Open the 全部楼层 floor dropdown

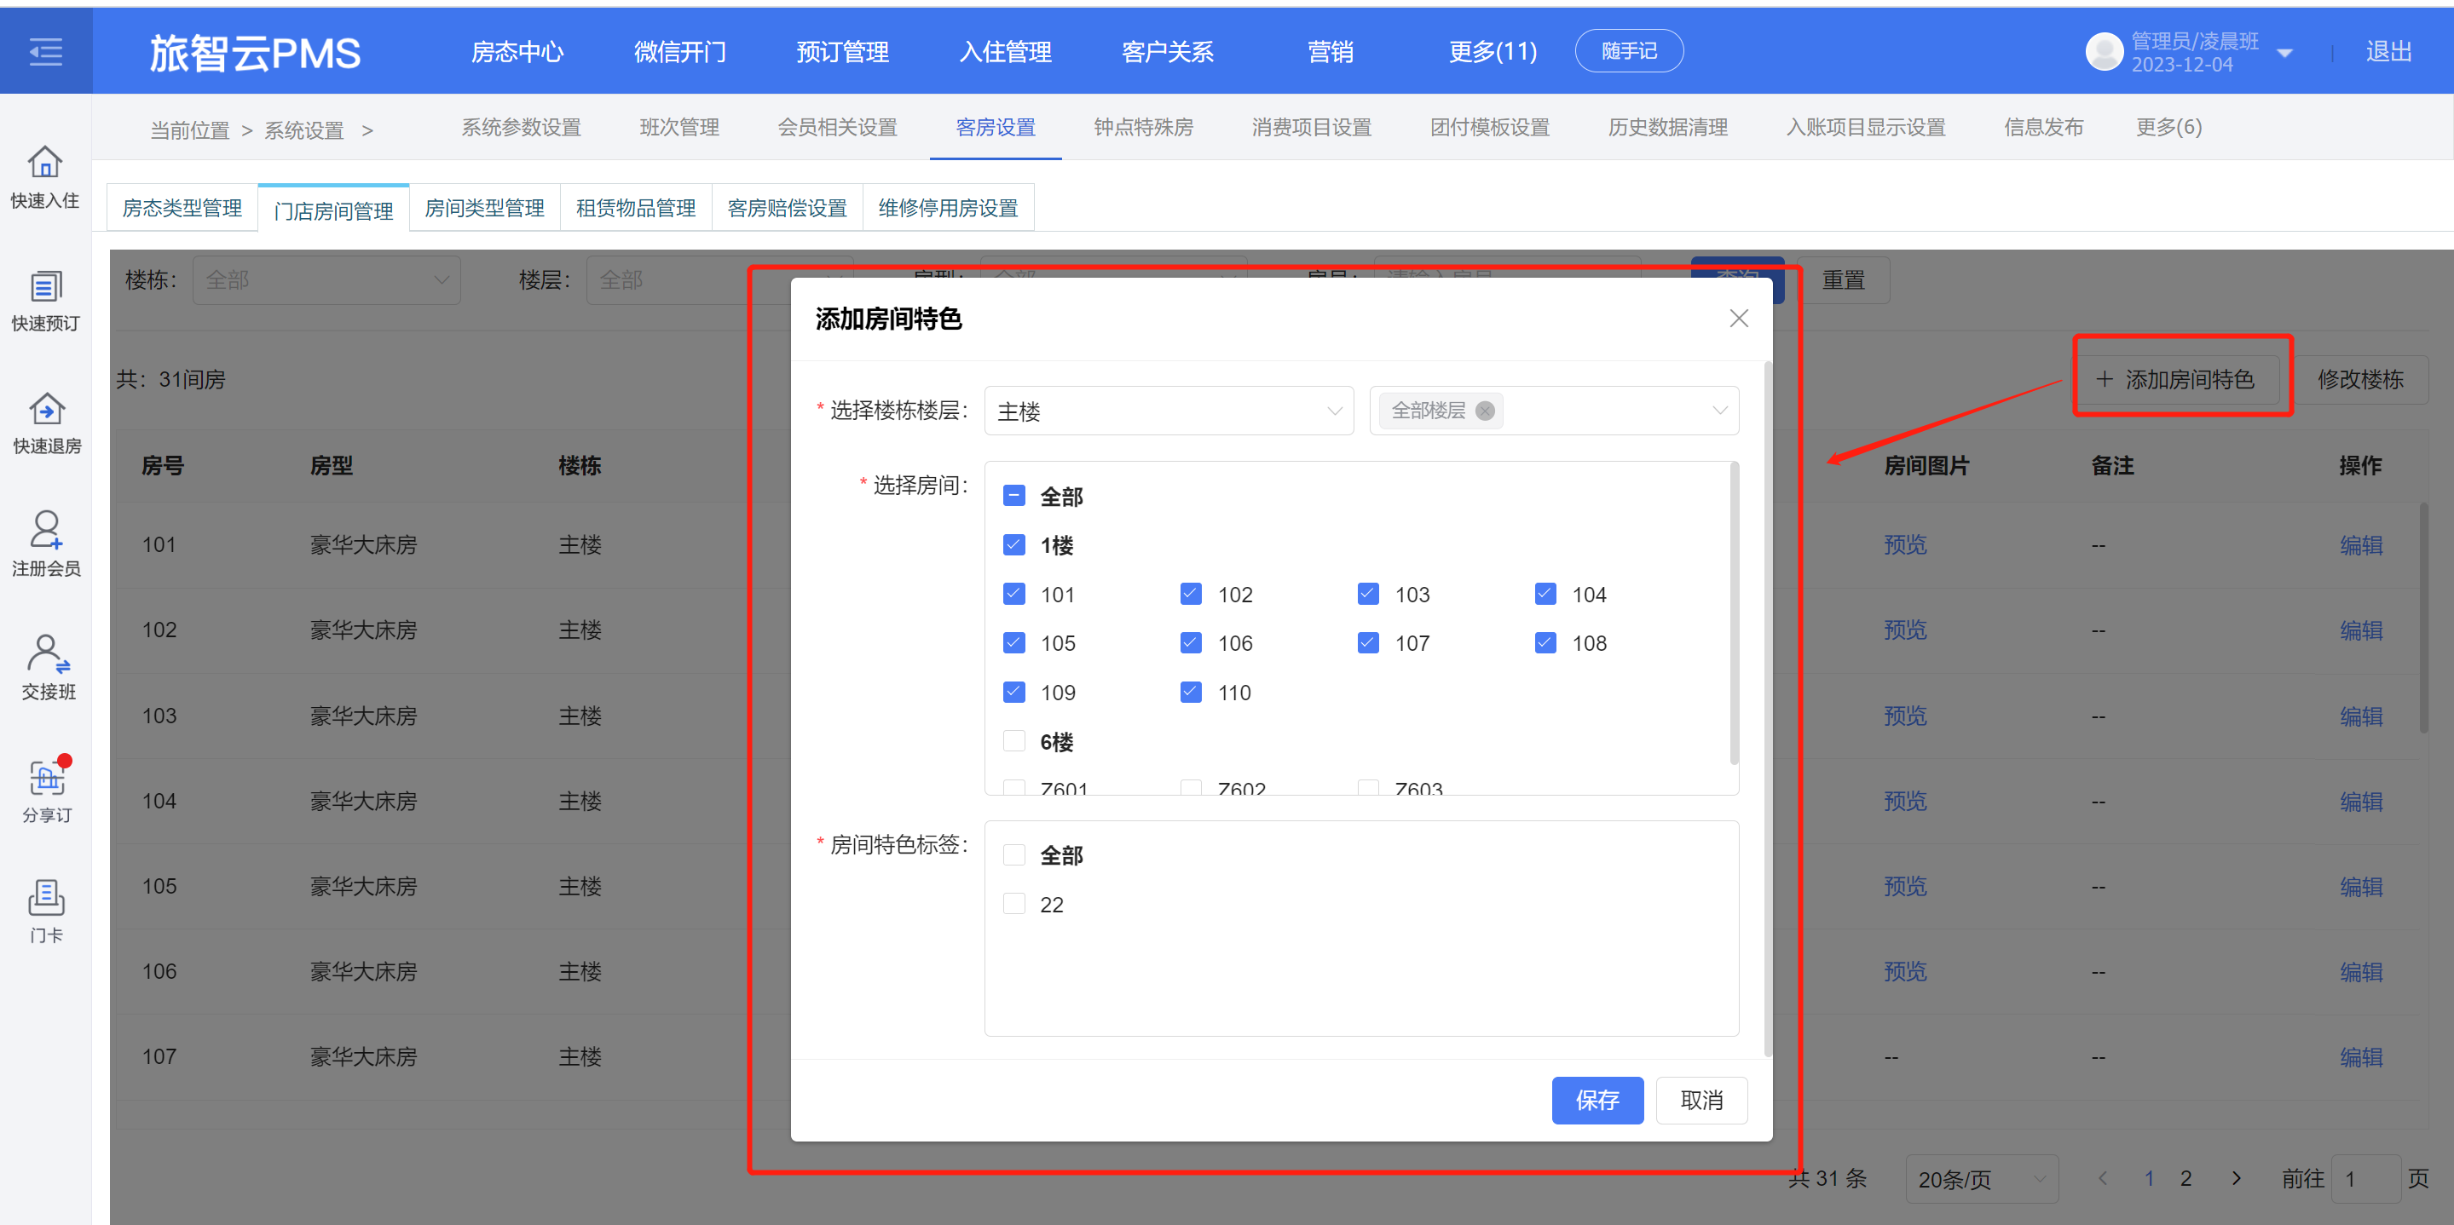1554,411
